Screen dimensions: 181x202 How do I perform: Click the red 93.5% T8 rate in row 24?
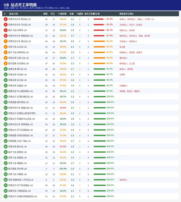coord(63,147)
